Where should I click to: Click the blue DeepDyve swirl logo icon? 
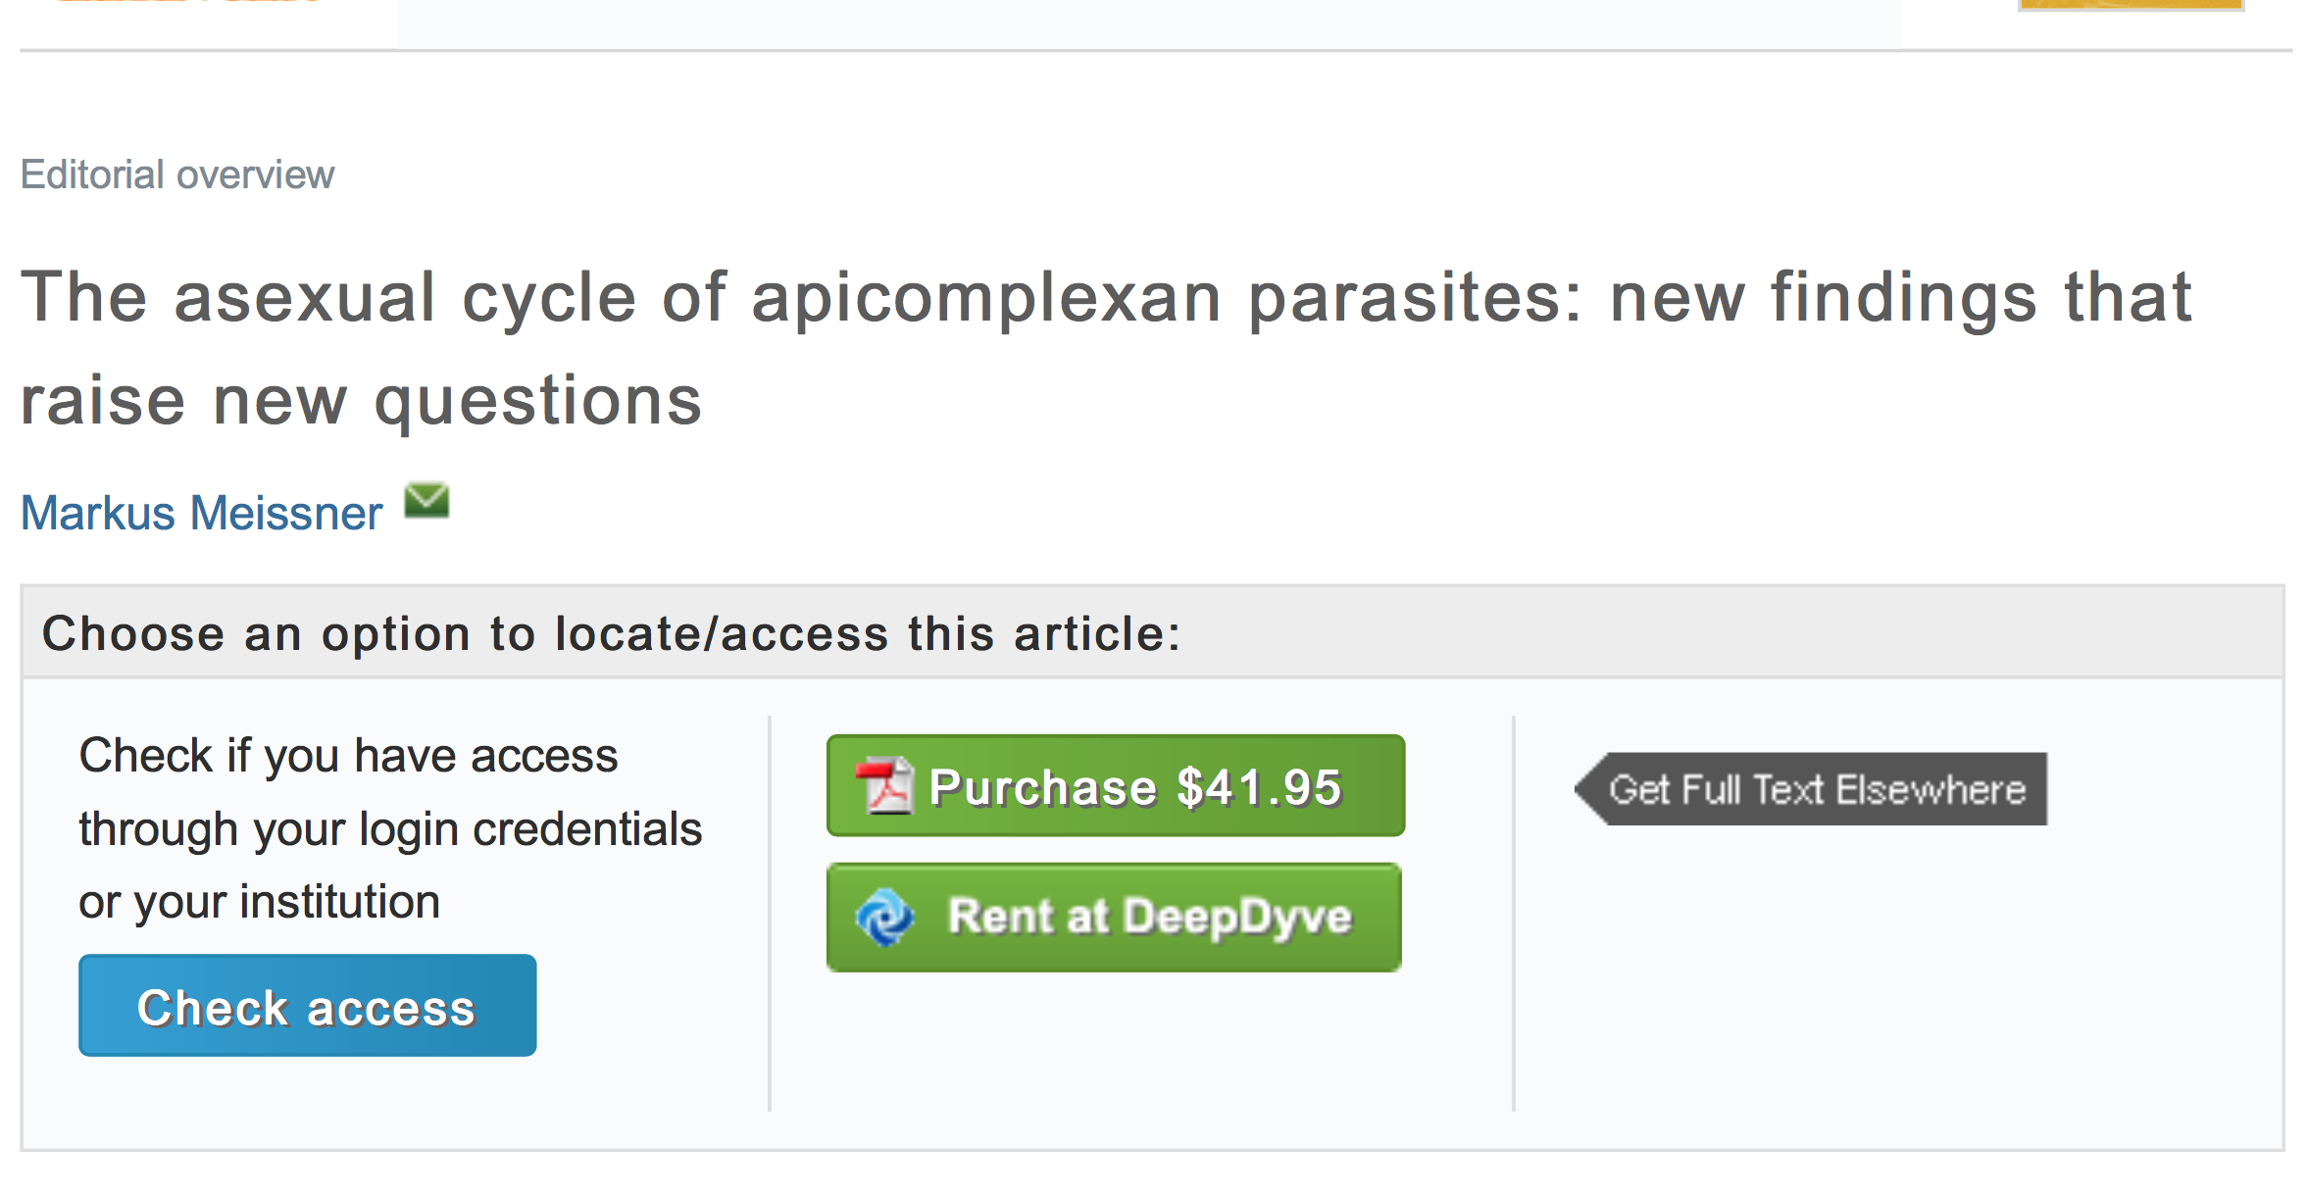(x=884, y=917)
